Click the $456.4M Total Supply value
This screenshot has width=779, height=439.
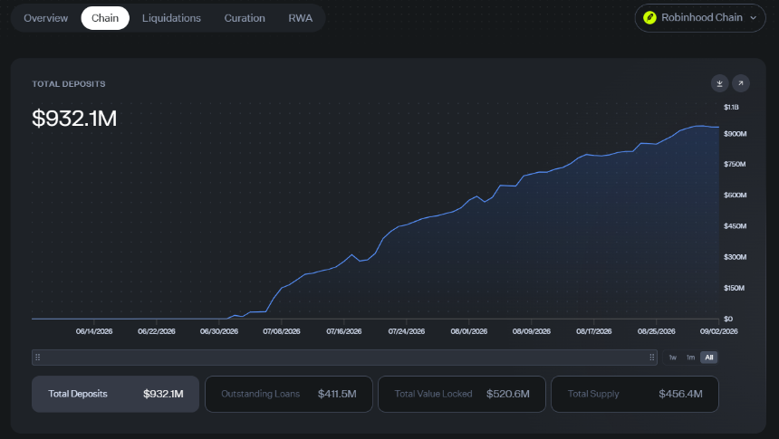point(680,394)
